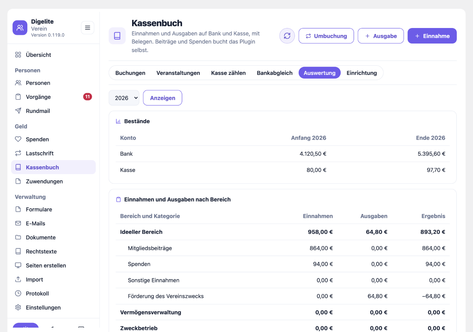473x332 pixels.
Task: Open the year dropdown showing 2026
Action: (x=124, y=98)
